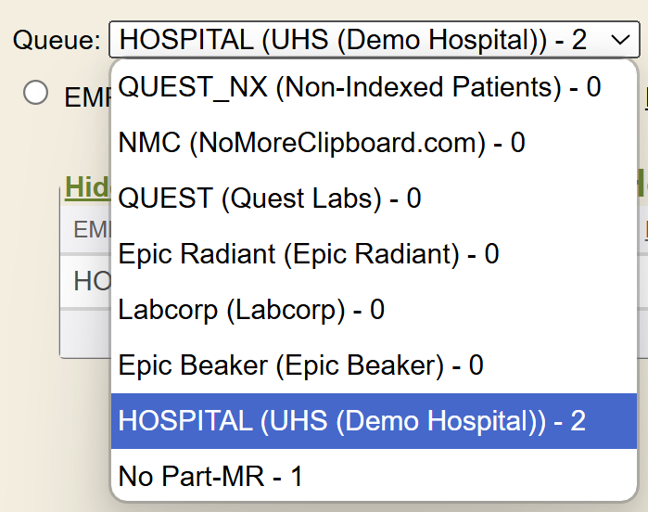648x512 pixels.
Task: Click the green link at right edge
Action: (x=642, y=186)
